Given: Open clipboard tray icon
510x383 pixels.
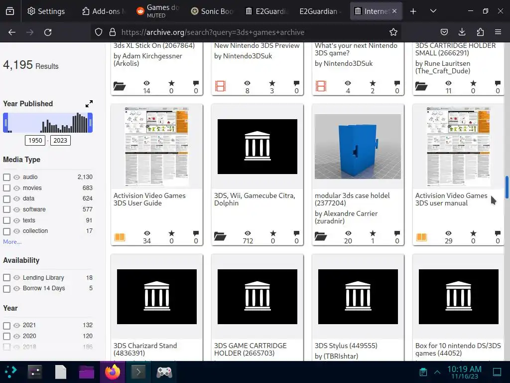Looking at the screenshot, I should [423, 372].
